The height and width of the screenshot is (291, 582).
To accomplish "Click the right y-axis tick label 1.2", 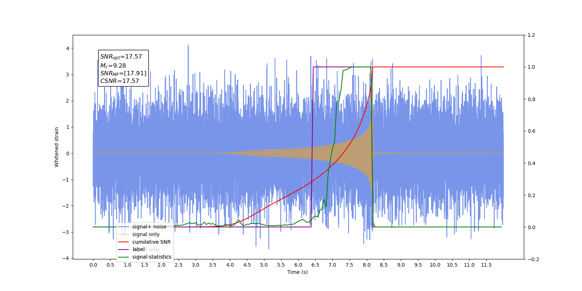I will 531,35.
